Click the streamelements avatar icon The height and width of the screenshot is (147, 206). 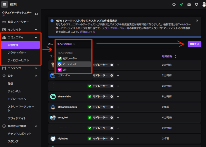pos(53,107)
